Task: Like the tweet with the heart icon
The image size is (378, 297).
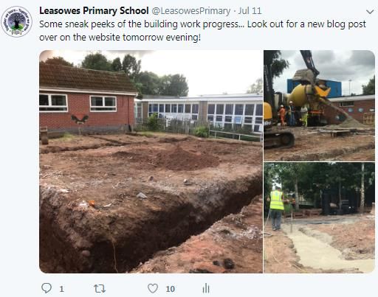Action: coord(153,288)
